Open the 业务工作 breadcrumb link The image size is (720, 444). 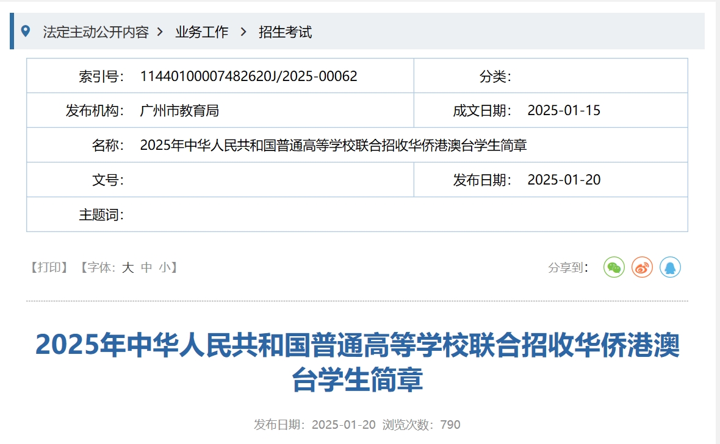[x=200, y=32]
